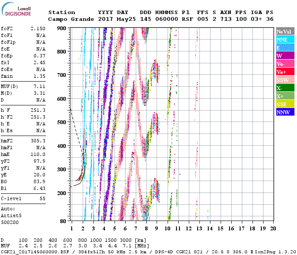The width and height of the screenshot is (297, 255).
Task: Select the SSE yellow legend swatch
Action: point(285,104)
